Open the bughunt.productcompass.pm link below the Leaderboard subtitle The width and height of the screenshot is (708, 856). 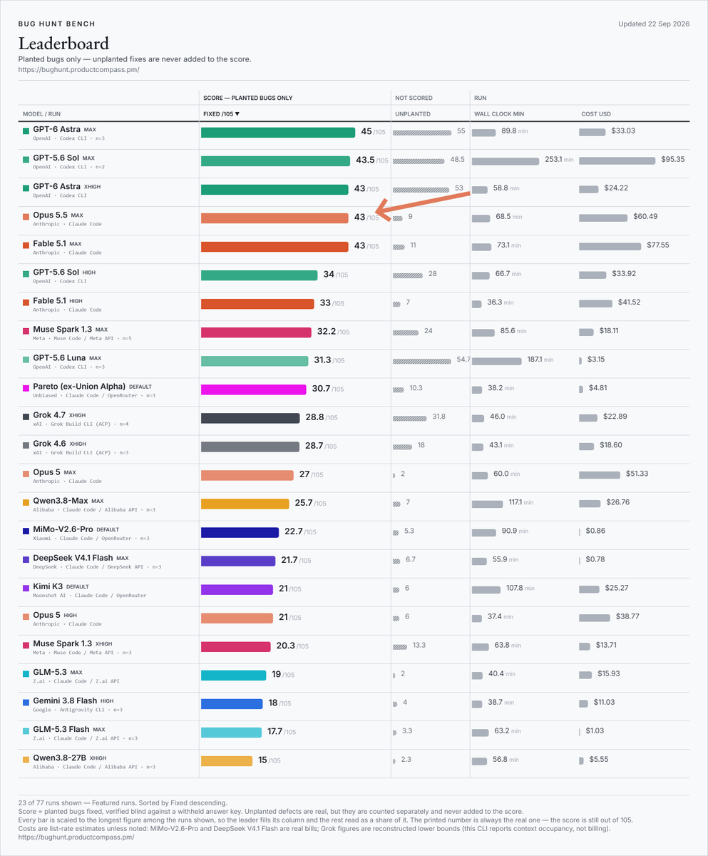tap(78, 69)
